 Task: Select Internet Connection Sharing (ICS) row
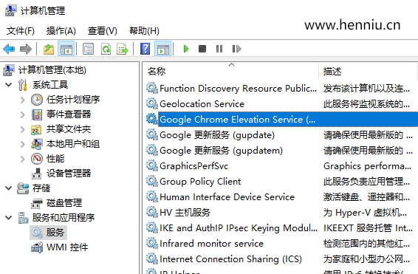click(281, 258)
